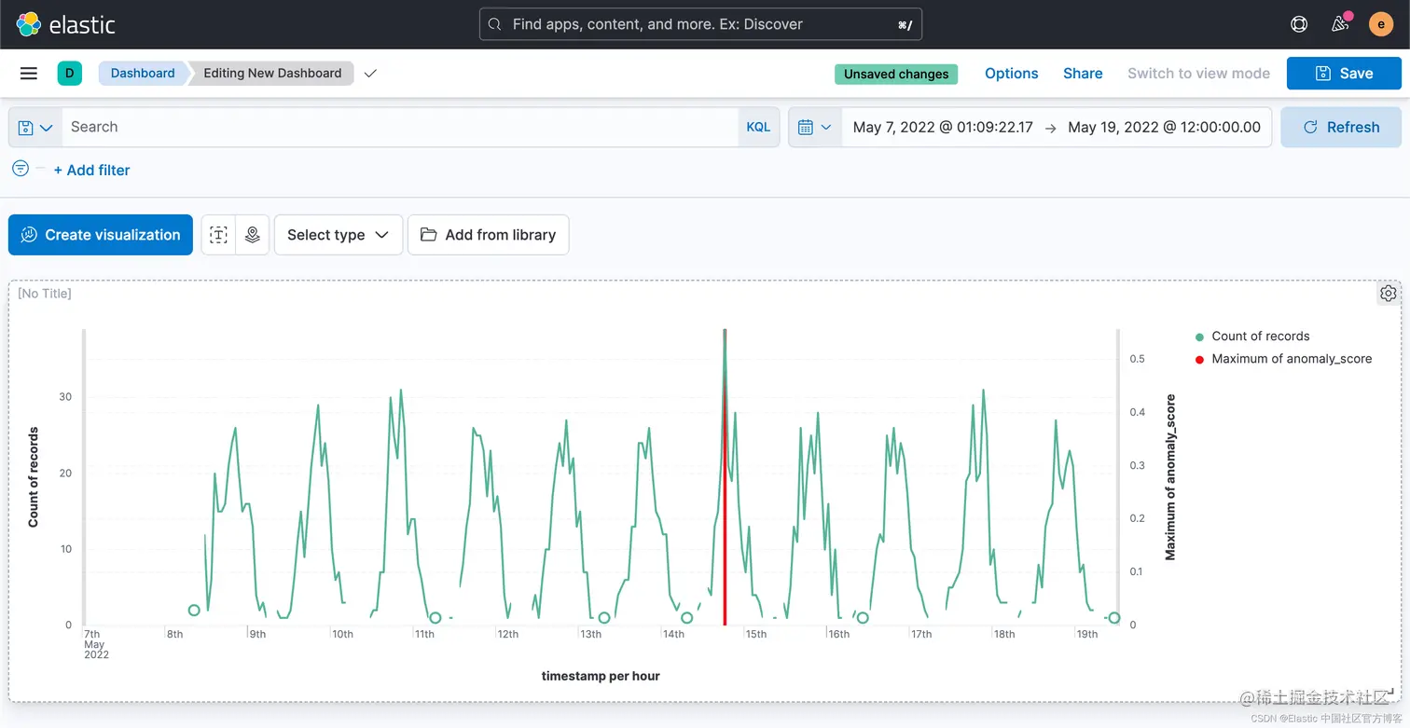Focus the global search field

(700, 24)
